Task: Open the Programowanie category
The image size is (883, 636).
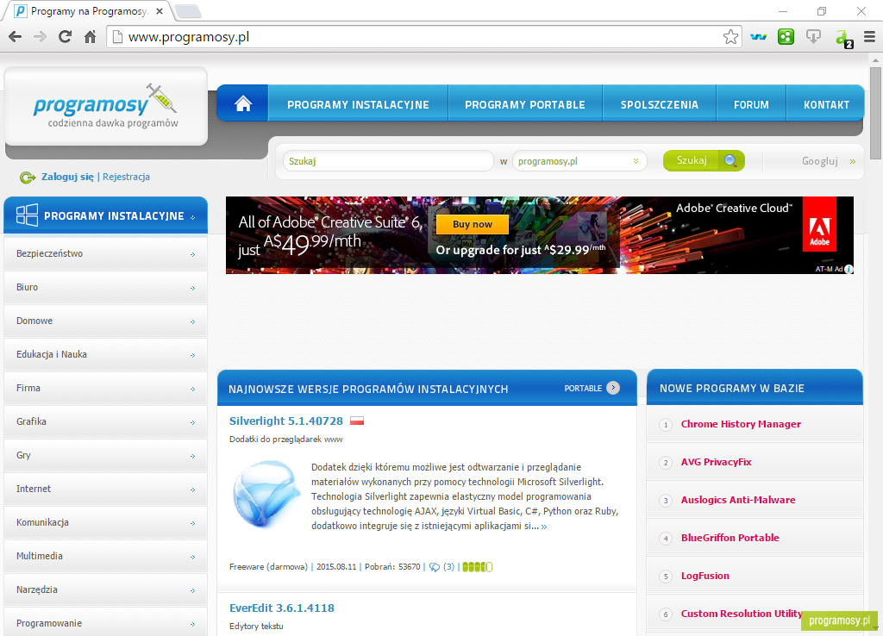Action: 105,622
